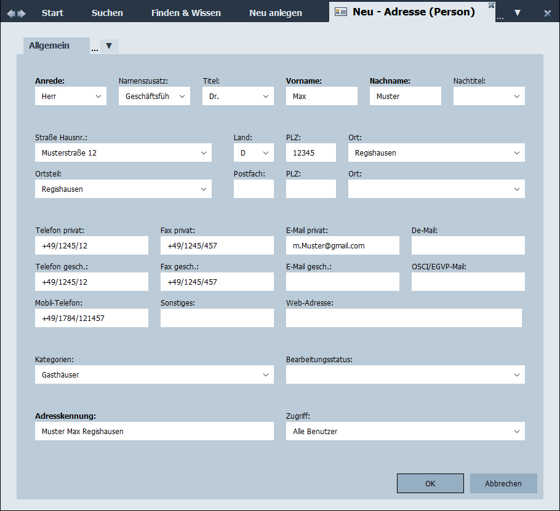Go to the Neu anlegen tab
560x511 pixels.
[276, 13]
